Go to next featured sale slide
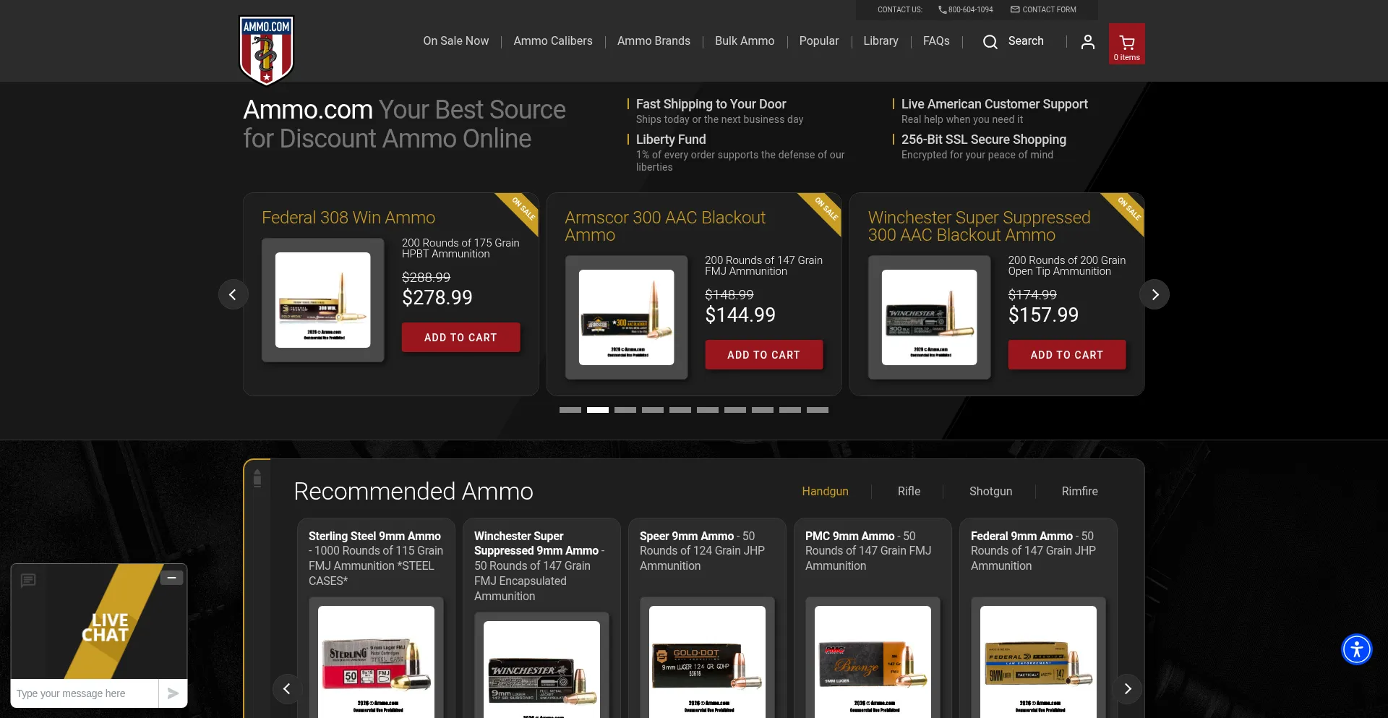The image size is (1388, 718). (1154, 294)
